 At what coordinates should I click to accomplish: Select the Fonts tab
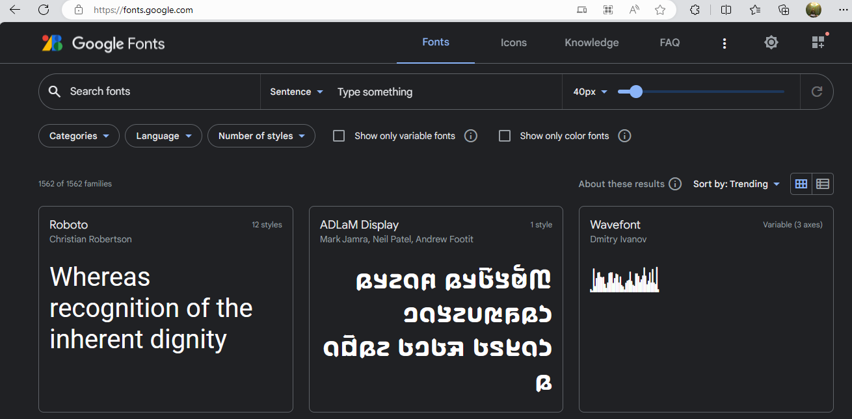coord(436,42)
